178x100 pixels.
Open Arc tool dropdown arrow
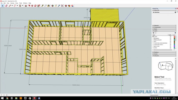point(17,6)
